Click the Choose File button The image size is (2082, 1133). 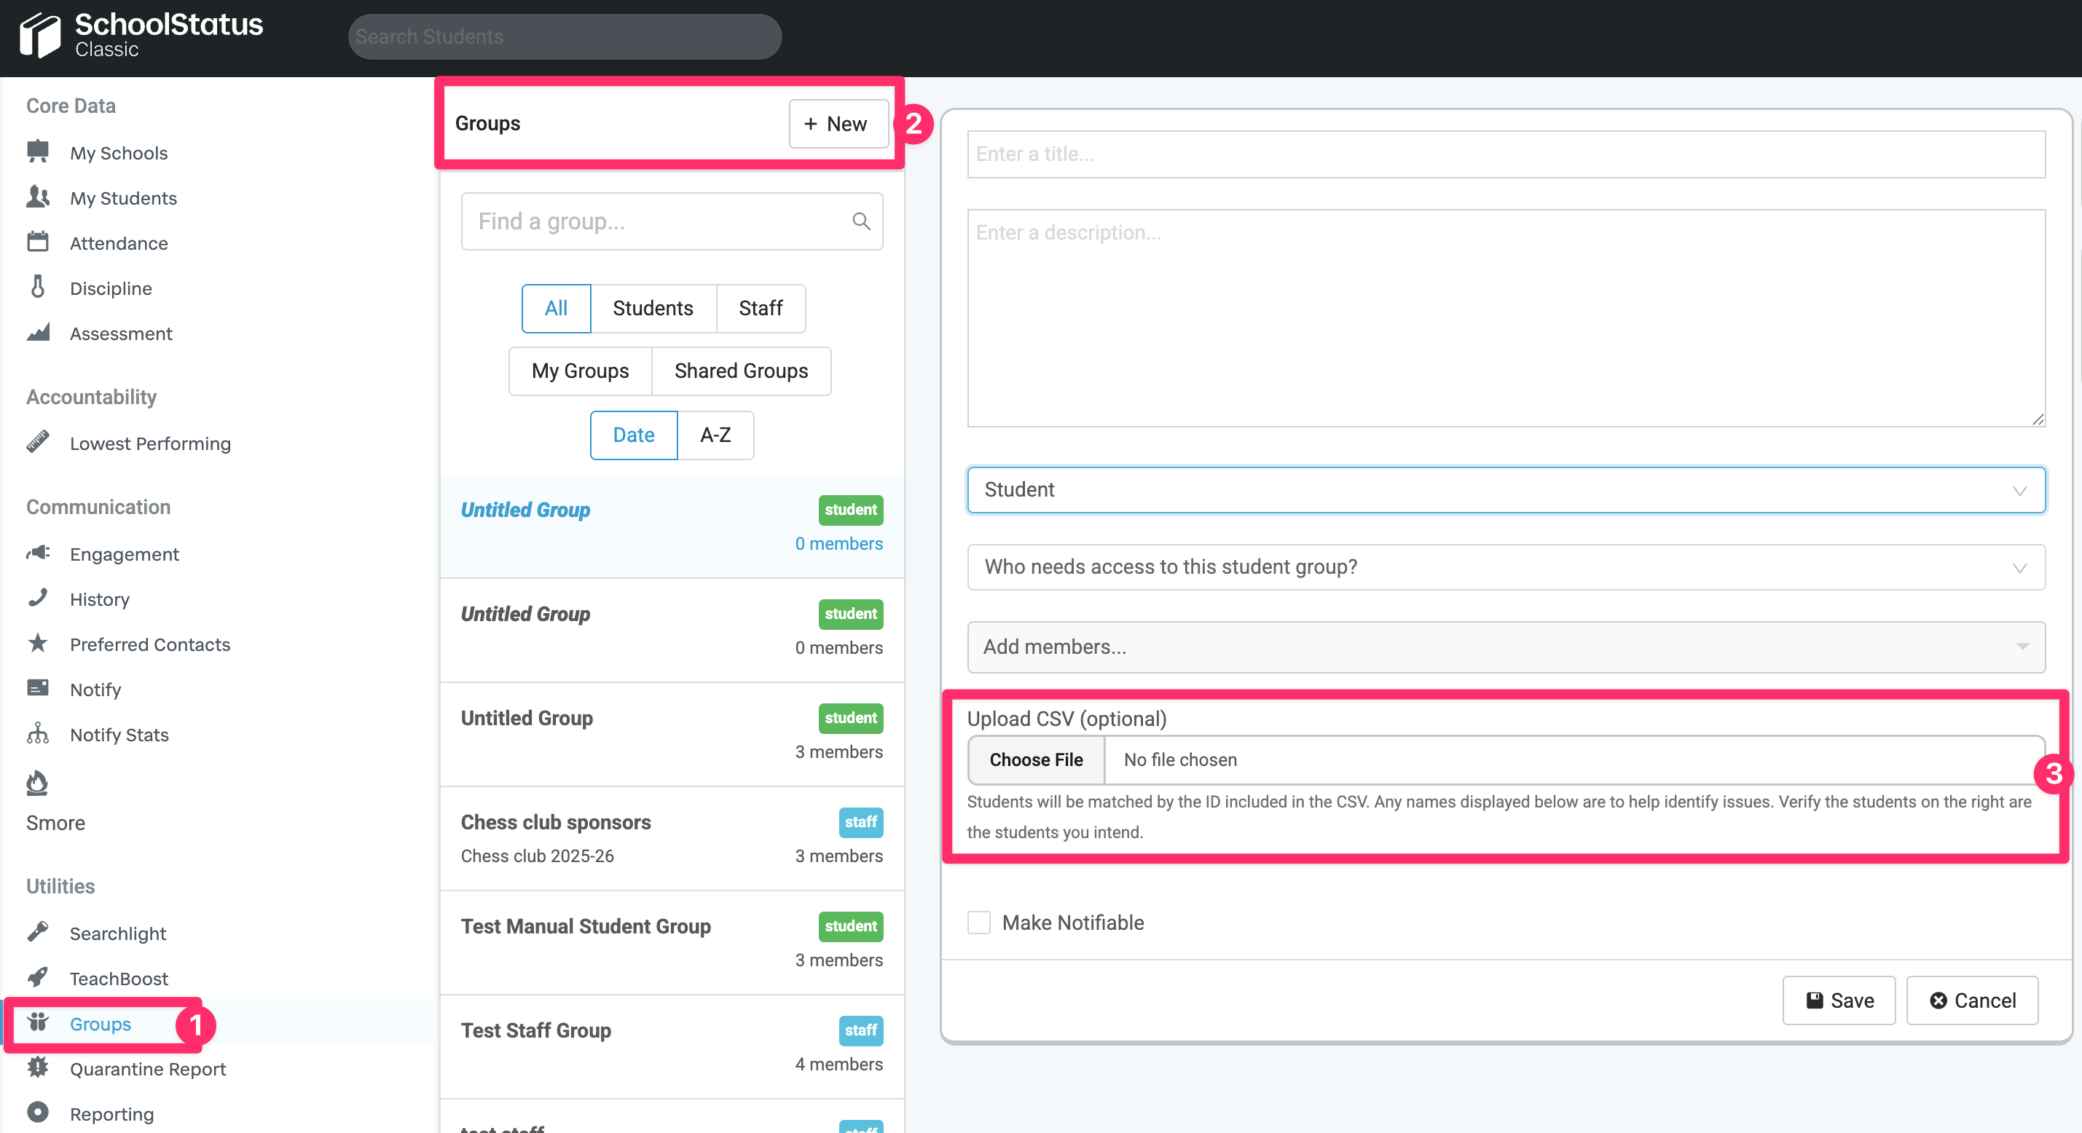coord(1035,759)
